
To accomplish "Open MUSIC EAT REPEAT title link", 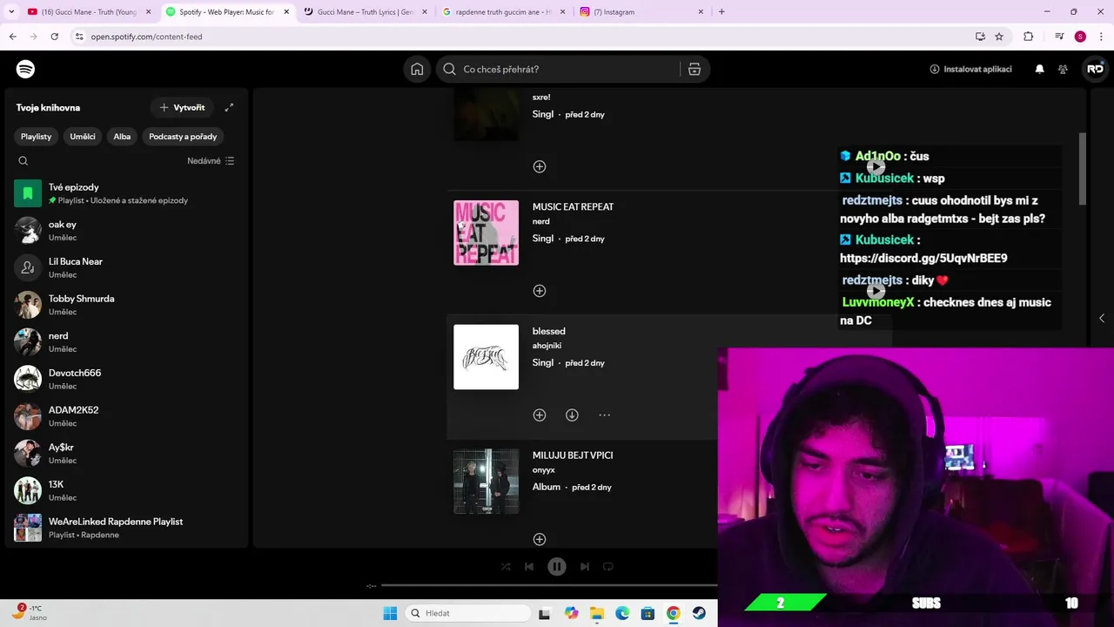I will (573, 207).
